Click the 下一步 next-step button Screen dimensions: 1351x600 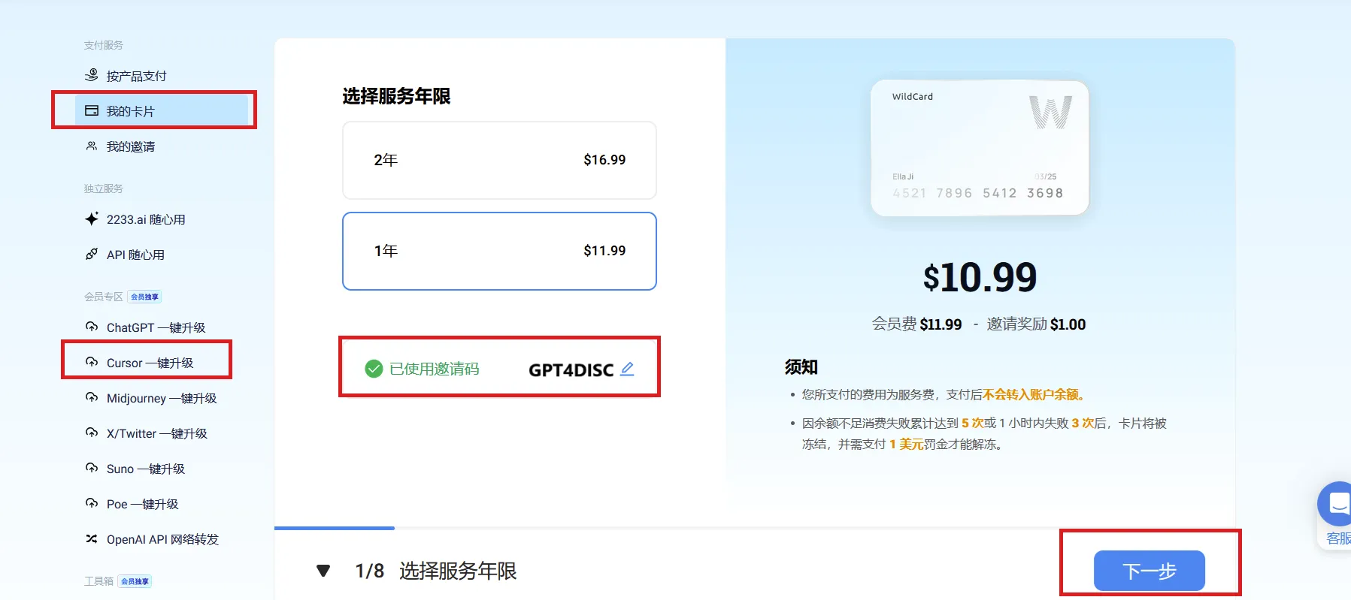(x=1149, y=571)
